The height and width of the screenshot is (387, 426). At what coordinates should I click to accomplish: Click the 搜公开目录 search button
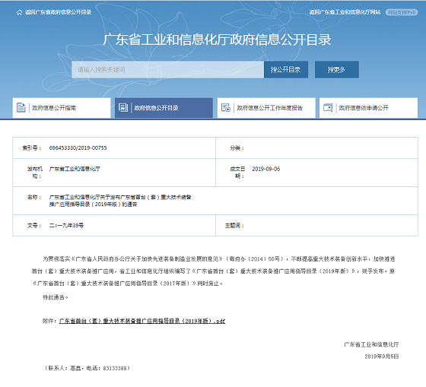(x=286, y=70)
